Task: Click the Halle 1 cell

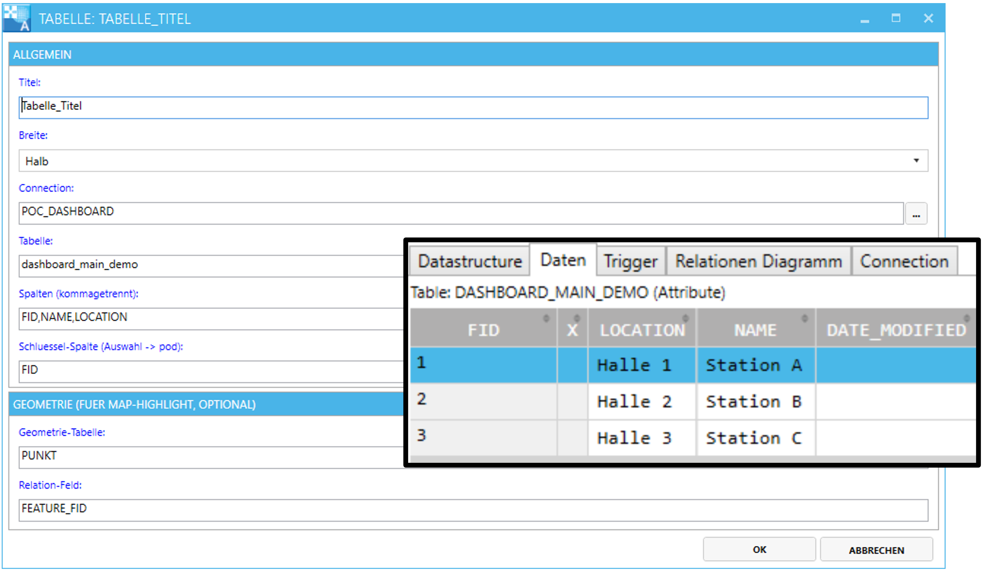Action: (x=642, y=365)
